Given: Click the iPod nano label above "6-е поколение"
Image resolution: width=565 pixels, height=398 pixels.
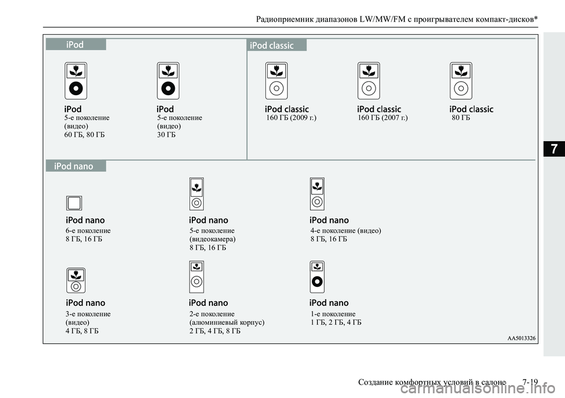Looking at the screenshot, I should tap(85, 220).
